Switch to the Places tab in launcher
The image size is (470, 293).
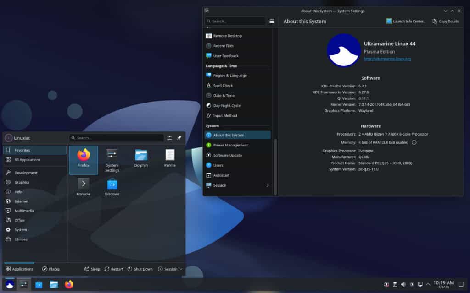(51, 269)
